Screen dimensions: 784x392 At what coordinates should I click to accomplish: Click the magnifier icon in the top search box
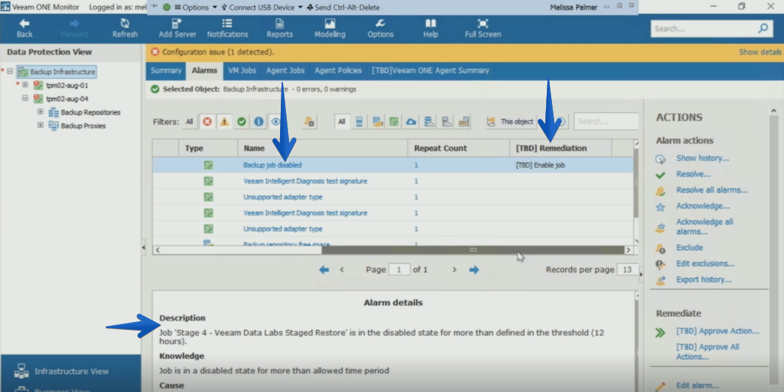coord(763,29)
